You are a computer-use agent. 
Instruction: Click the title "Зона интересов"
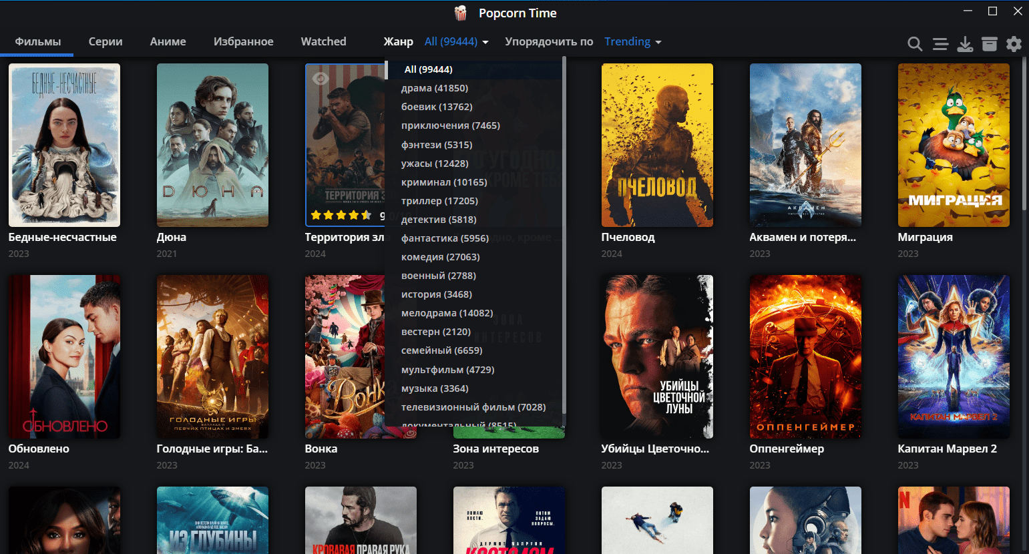[x=495, y=449]
